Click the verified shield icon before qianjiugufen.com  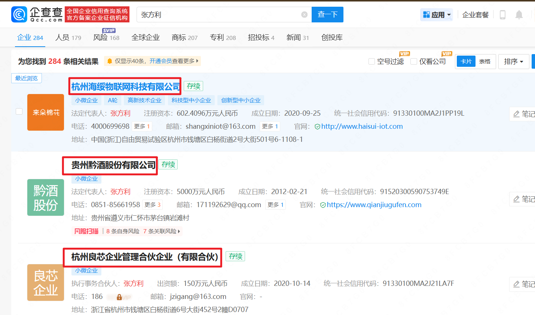click(323, 205)
